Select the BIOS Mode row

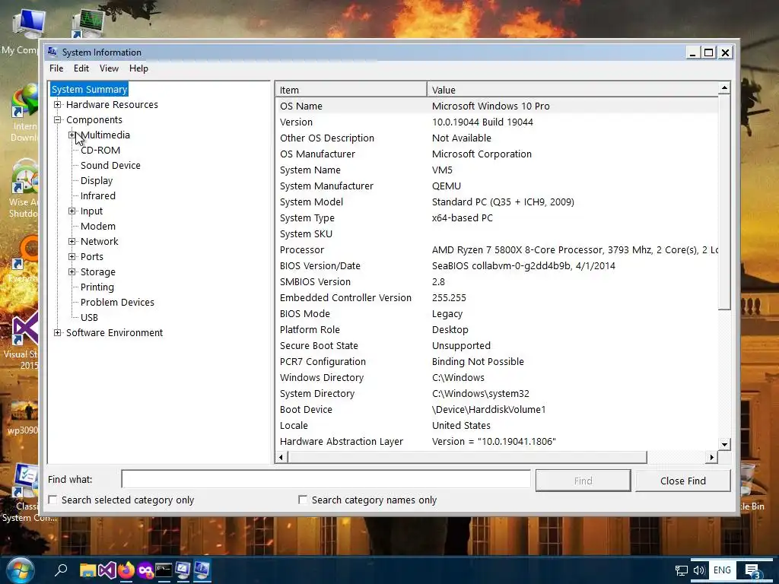(x=497, y=314)
